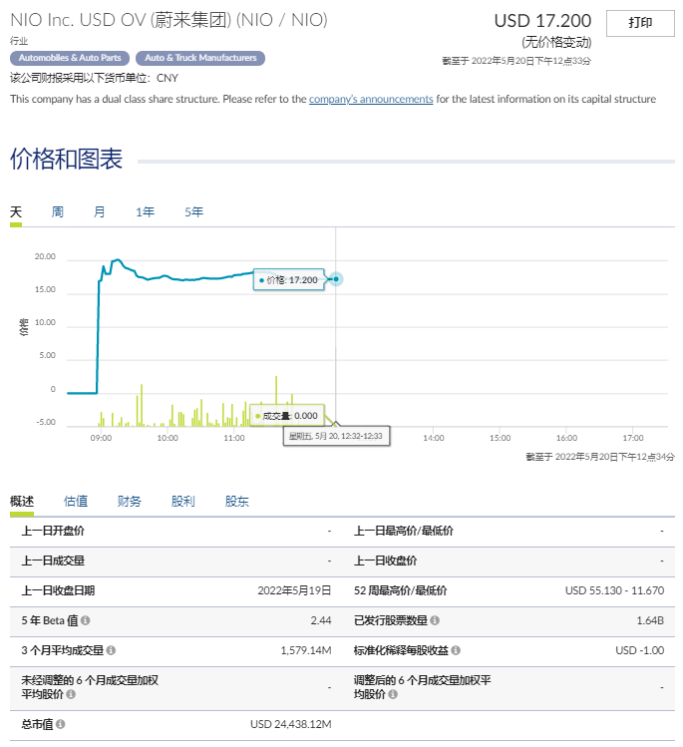Click the 20.00 price axis label
Viewport: 683px width, 747px height.
(x=45, y=256)
